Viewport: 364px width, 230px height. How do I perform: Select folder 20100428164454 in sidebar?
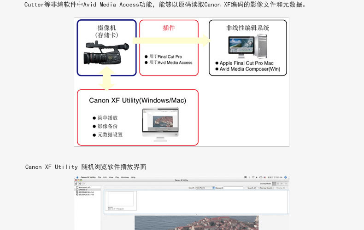tap(85, 192)
